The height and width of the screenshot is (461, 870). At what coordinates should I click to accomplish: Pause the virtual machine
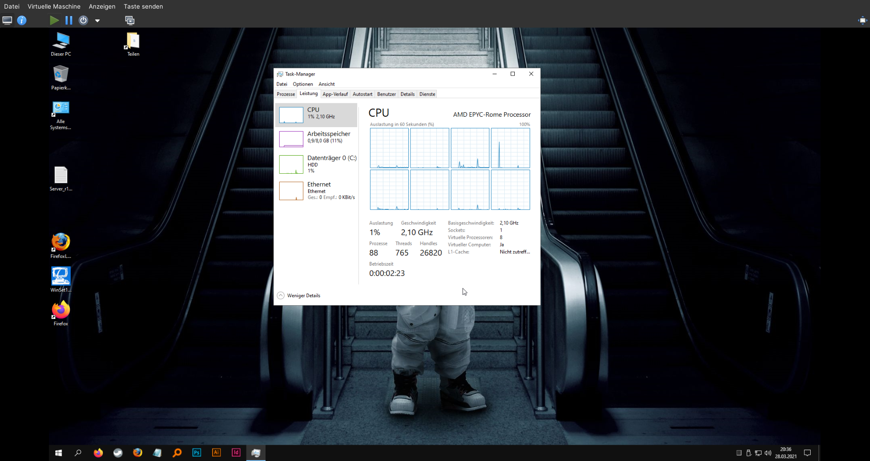coord(69,20)
